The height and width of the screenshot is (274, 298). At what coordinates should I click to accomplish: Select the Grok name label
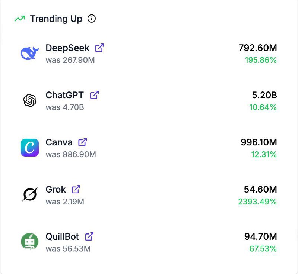(56, 189)
